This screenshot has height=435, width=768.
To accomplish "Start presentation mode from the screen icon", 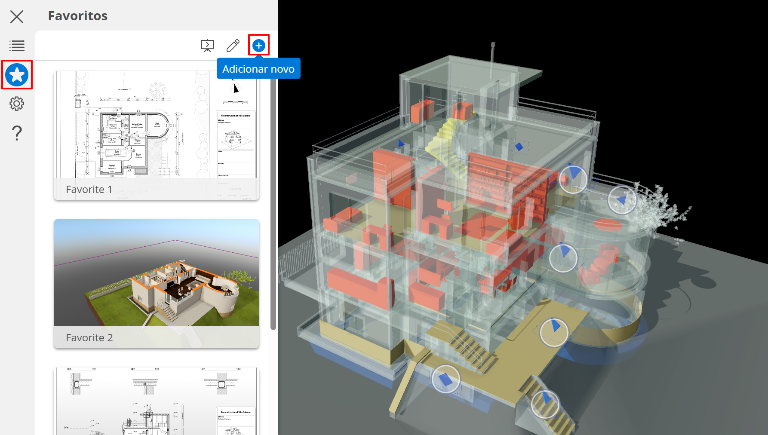I will click(207, 46).
